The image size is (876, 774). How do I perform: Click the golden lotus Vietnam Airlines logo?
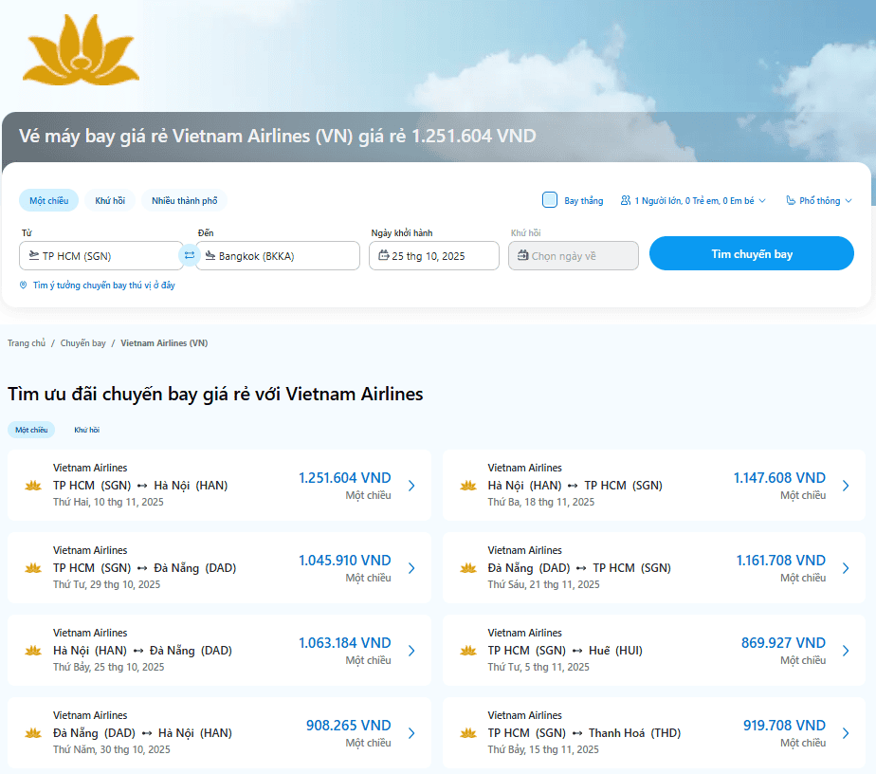81,52
